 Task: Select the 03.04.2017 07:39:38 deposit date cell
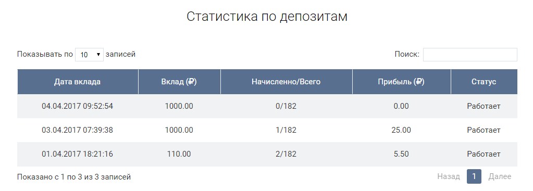[78, 130]
